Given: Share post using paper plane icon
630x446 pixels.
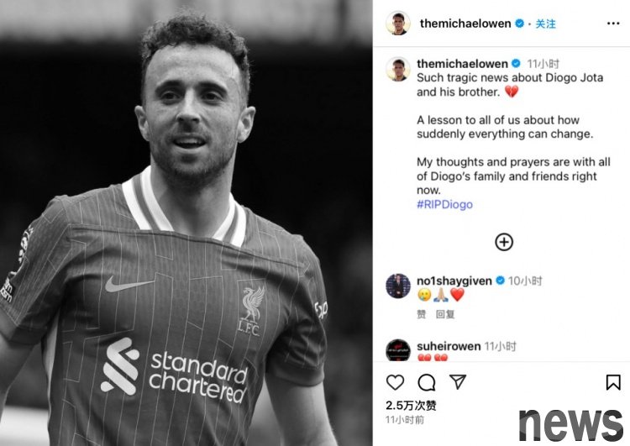Looking at the screenshot, I should pos(458,381).
